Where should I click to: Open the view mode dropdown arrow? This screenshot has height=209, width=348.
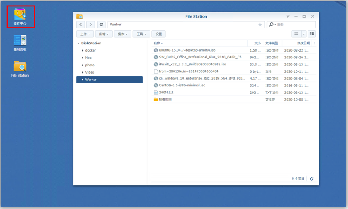point(304,34)
